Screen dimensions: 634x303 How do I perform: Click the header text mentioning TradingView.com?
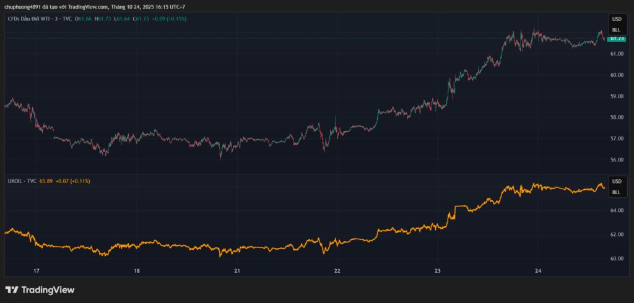pyautogui.click(x=94, y=6)
